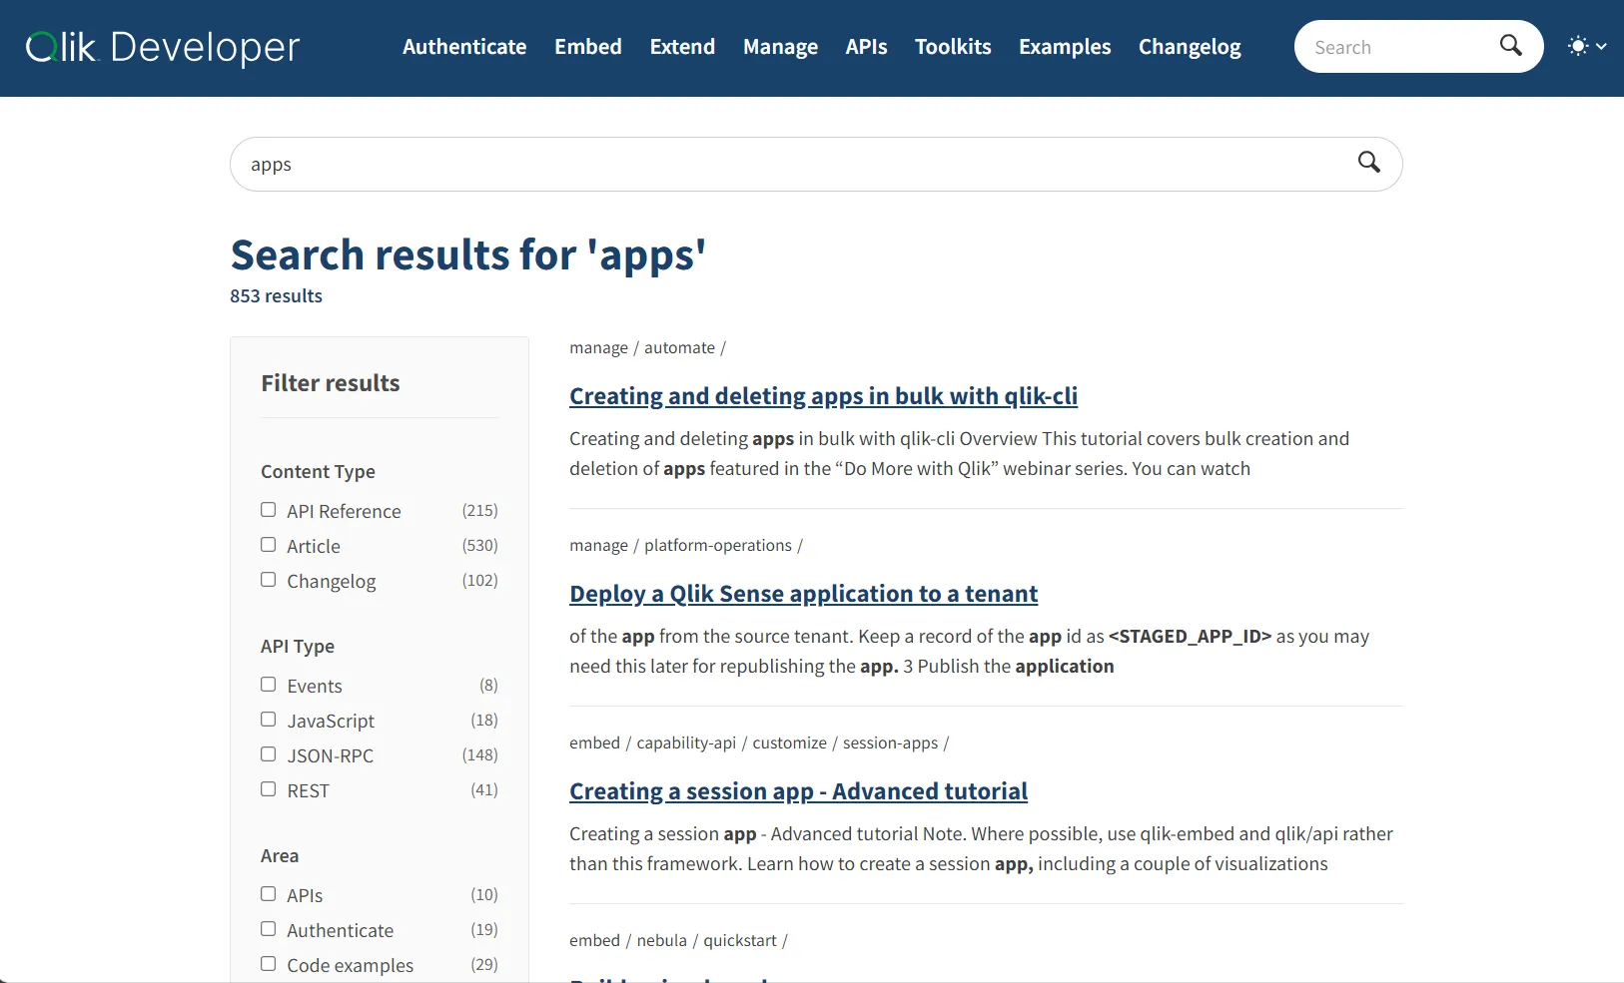Enable the JSON-RPC API type filter
The image size is (1624, 983).
coord(267,753)
